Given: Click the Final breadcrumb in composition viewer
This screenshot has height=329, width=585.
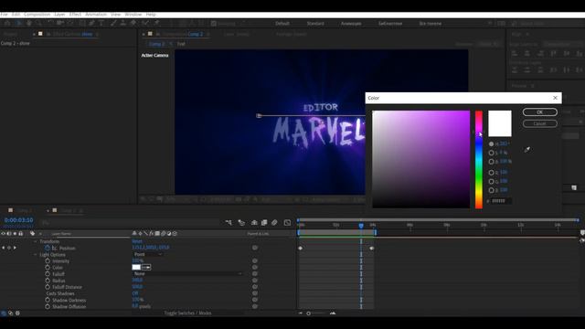Looking at the screenshot, I should (x=181, y=44).
